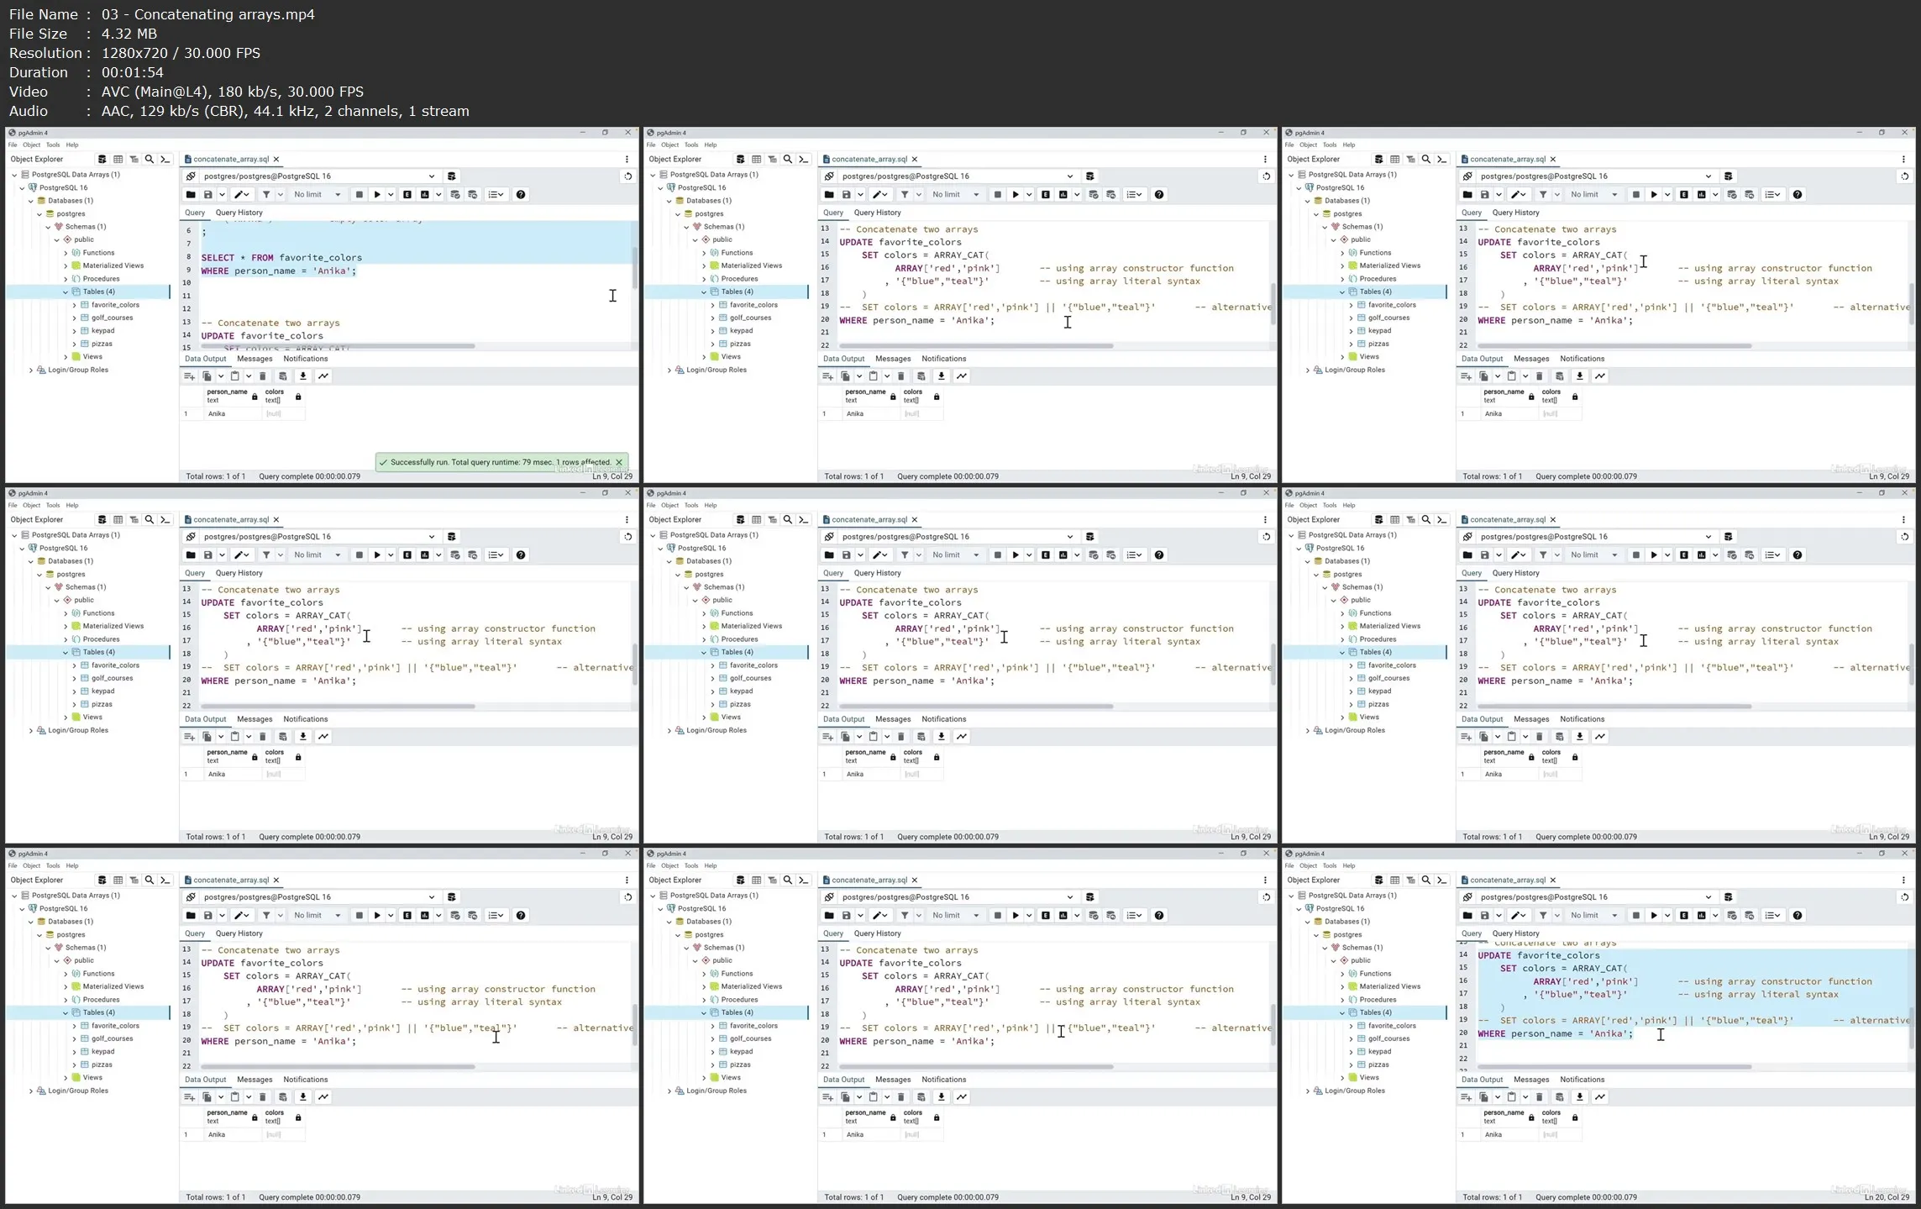Click Execute script play button in first frame
The image size is (1921, 1209).
(x=377, y=195)
